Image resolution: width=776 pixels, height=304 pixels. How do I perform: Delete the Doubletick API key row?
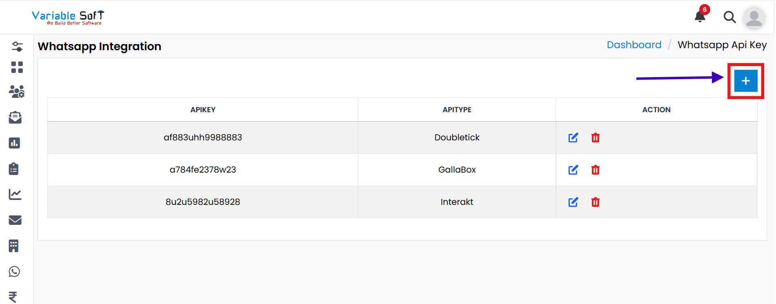click(x=595, y=138)
